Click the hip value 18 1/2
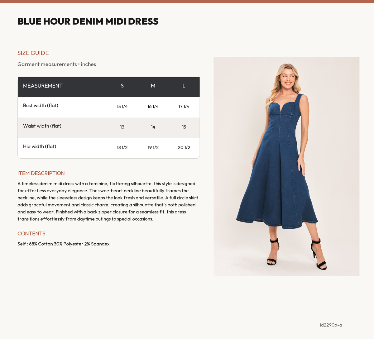This screenshot has width=374, height=339. (x=122, y=147)
